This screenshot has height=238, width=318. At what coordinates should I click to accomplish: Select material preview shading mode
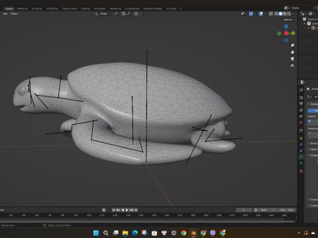tap(285, 14)
